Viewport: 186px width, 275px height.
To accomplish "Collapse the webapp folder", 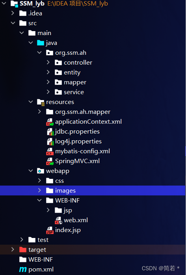I will (31, 171).
